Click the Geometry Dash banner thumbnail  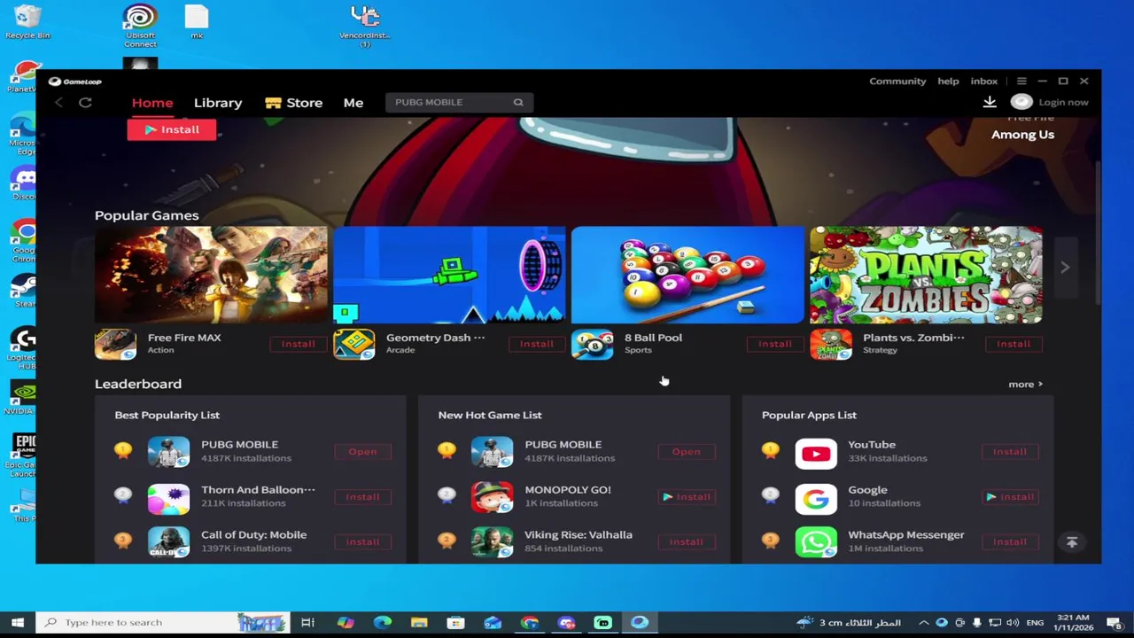449,275
